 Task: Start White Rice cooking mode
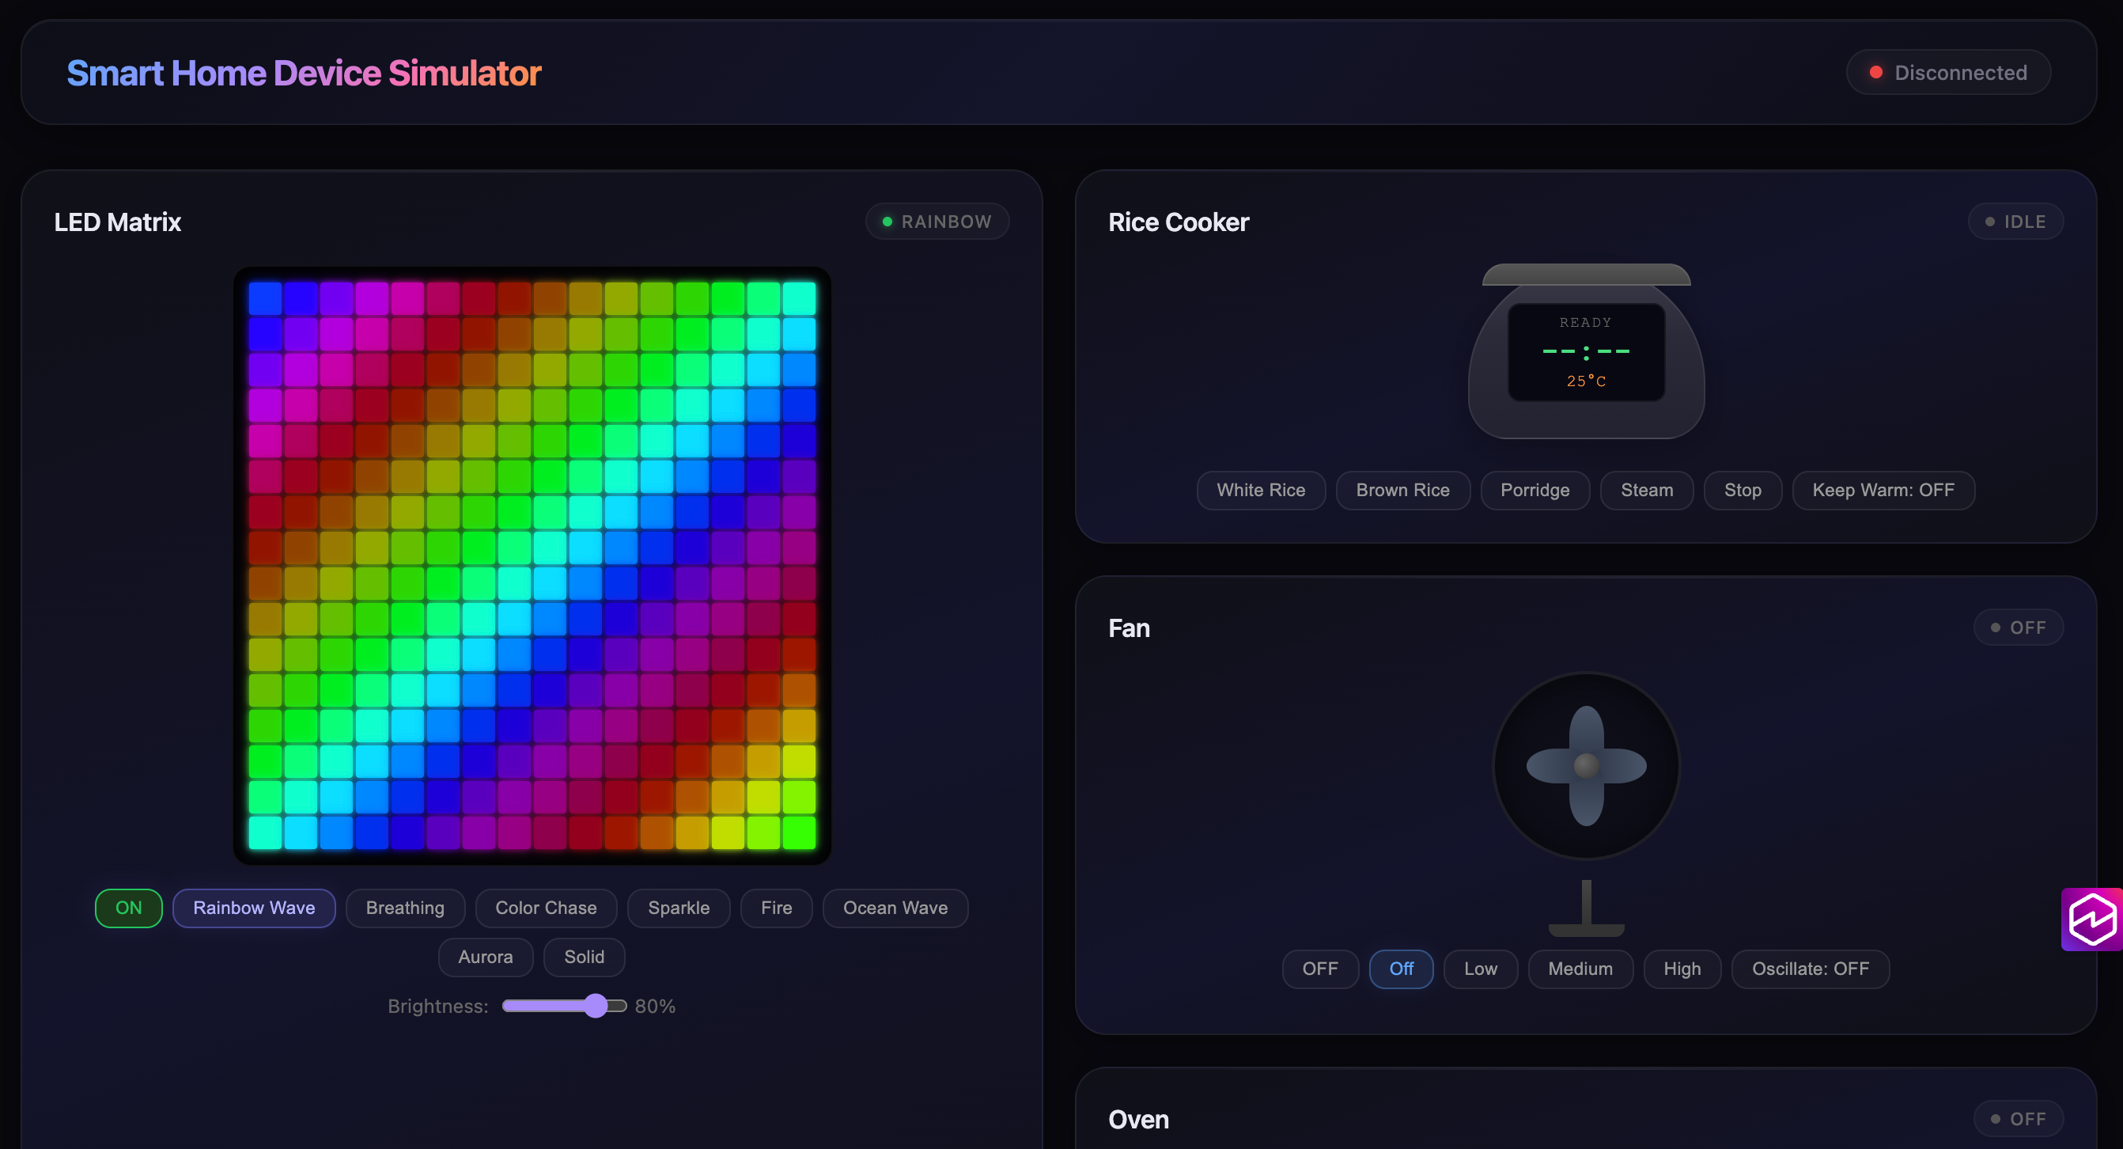(1261, 490)
